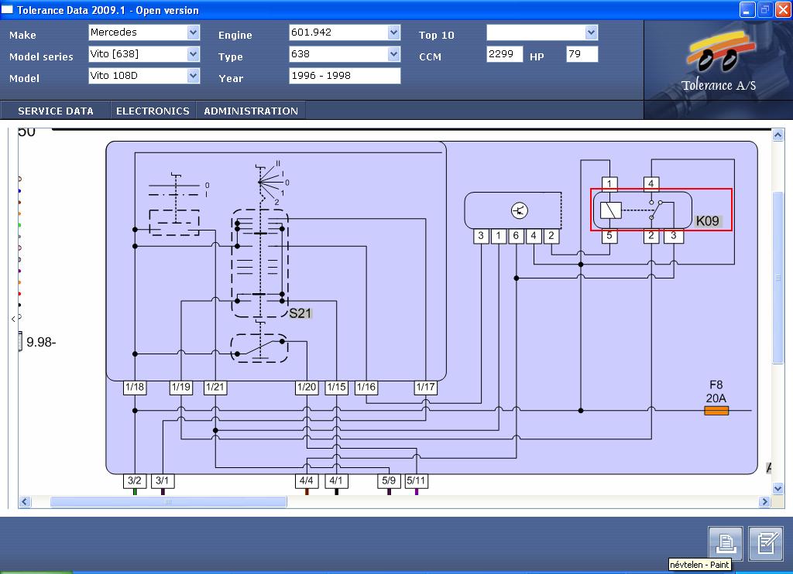This screenshot has height=574, width=793.
Task: Click the névtelen - Paint taskbar tooltip
Action: pos(699,565)
